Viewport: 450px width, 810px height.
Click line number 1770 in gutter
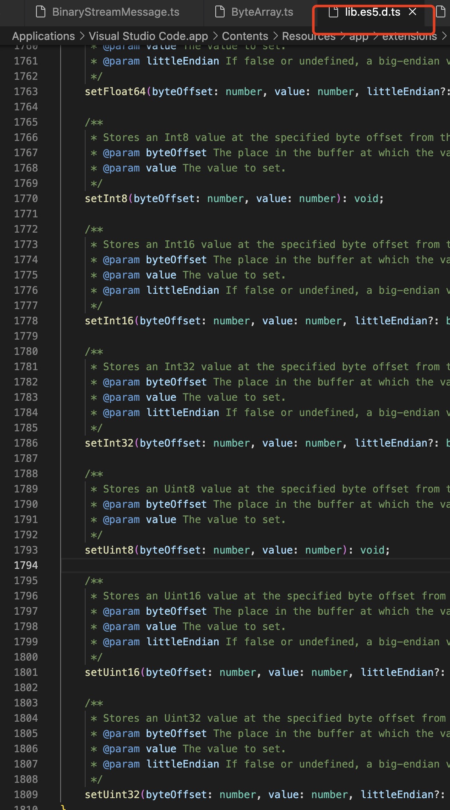[x=26, y=199]
